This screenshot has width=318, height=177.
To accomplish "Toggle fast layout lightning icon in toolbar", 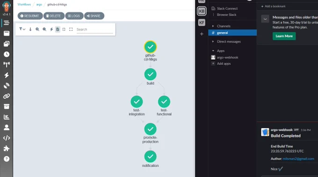I will (x=51, y=29).
